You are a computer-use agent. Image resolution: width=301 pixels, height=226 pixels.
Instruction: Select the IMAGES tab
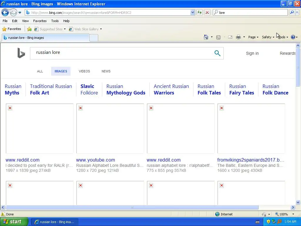click(61, 71)
